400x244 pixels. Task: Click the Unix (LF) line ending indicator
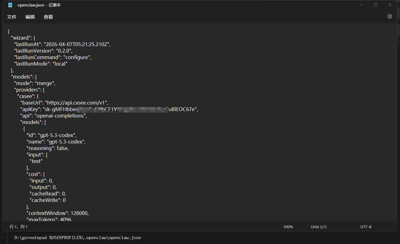319,227
